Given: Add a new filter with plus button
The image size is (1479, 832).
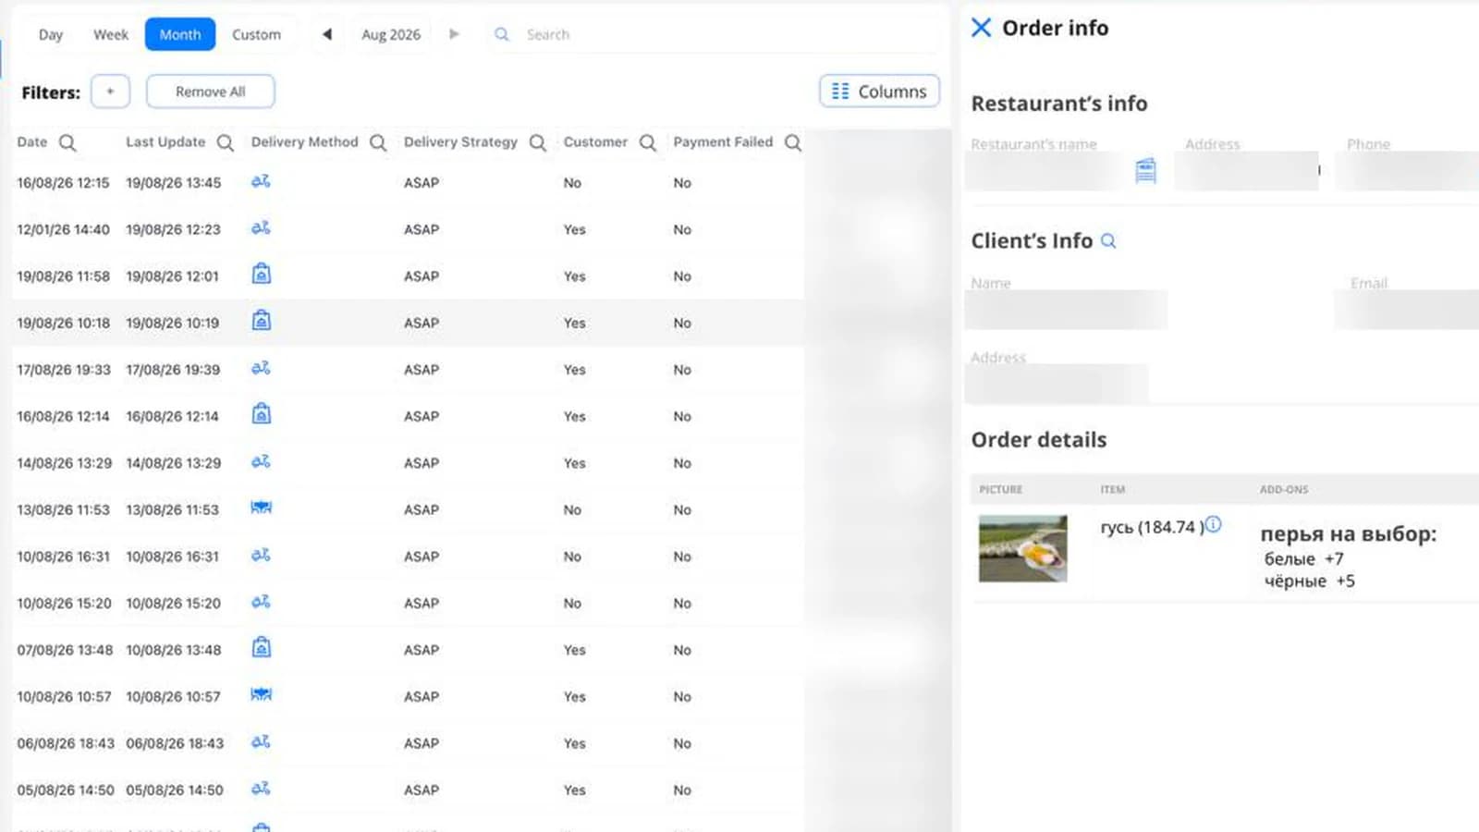Looking at the screenshot, I should [110, 92].
